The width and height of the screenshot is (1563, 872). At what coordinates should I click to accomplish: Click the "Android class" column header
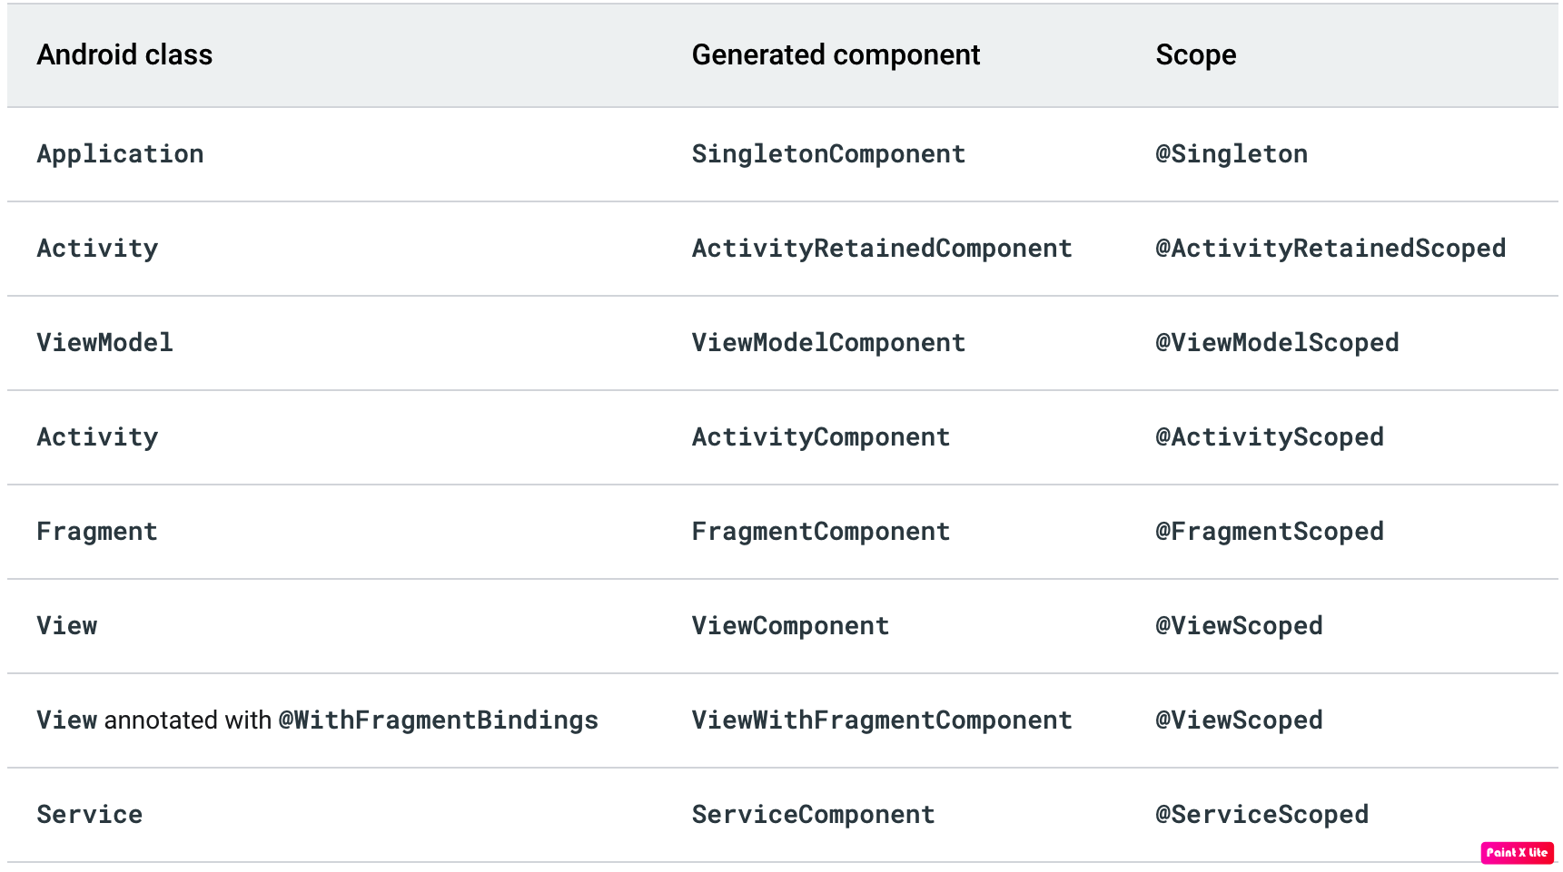pos(124,55)
